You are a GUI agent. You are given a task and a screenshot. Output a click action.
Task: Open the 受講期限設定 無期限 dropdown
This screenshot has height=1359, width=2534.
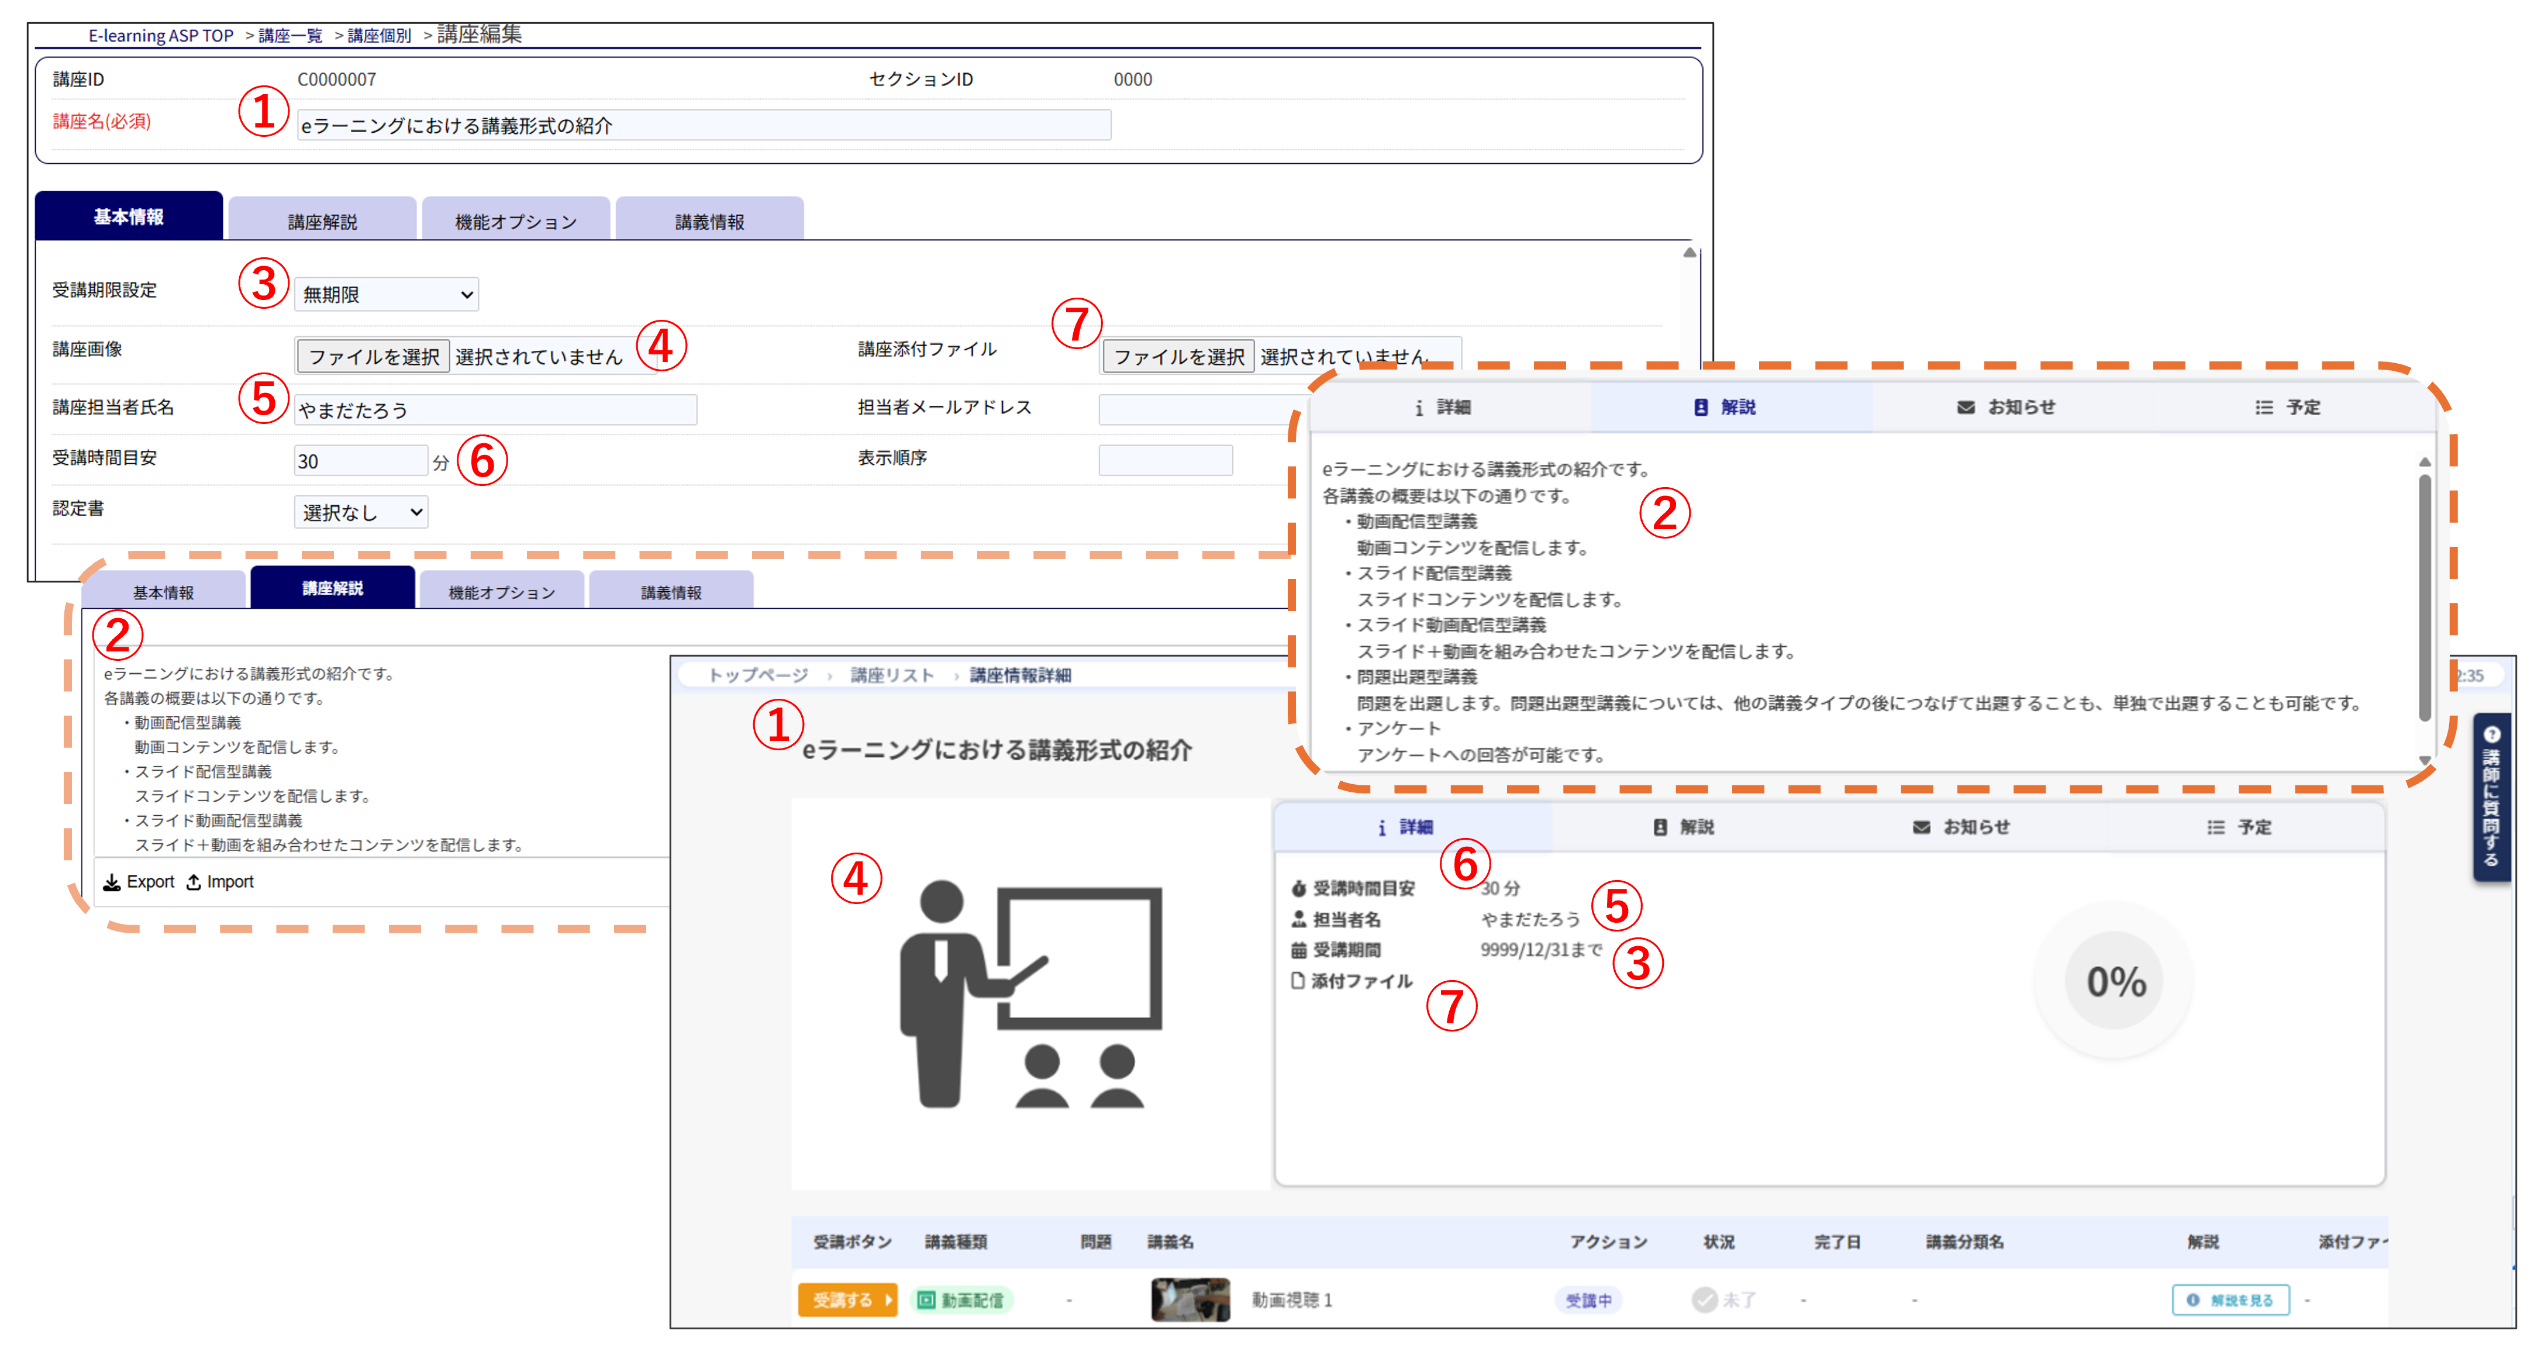tap(387, 294)
